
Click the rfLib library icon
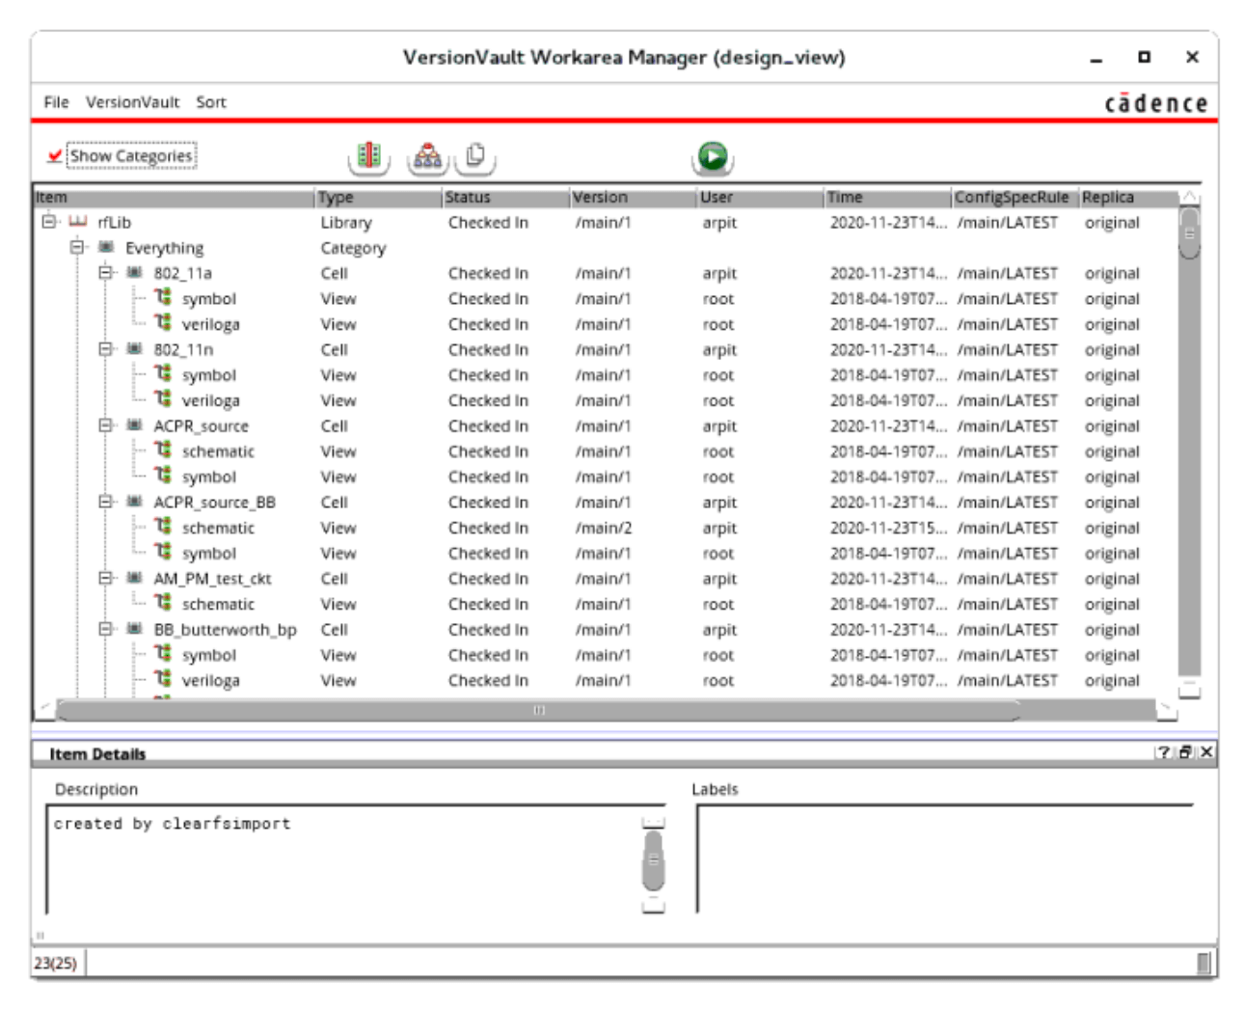point(78,223)
